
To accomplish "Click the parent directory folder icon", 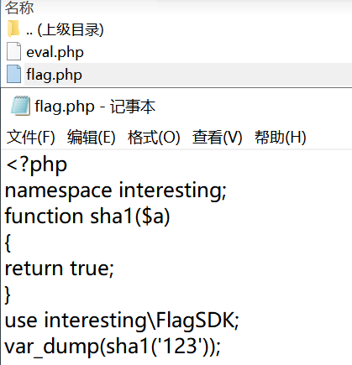I will click(13, 29).
